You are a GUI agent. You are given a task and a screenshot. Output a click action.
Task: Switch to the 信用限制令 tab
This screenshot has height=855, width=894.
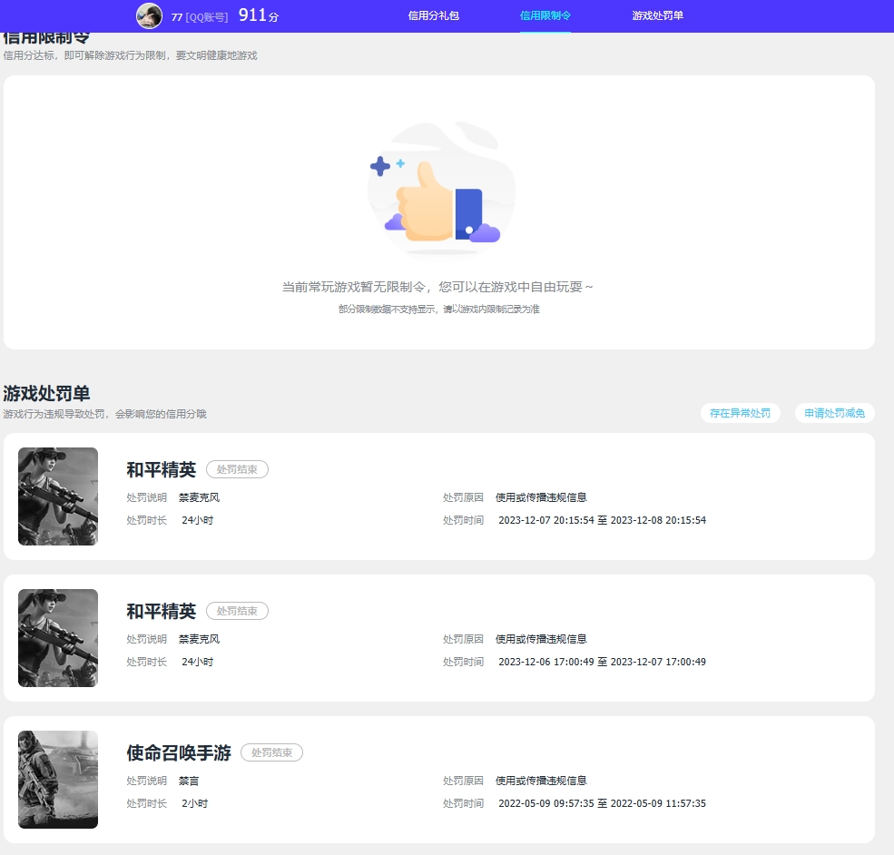coord(545,16)
